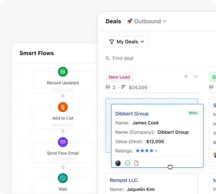
Task: Click the Smart Flows panel title
Action: 37,53
